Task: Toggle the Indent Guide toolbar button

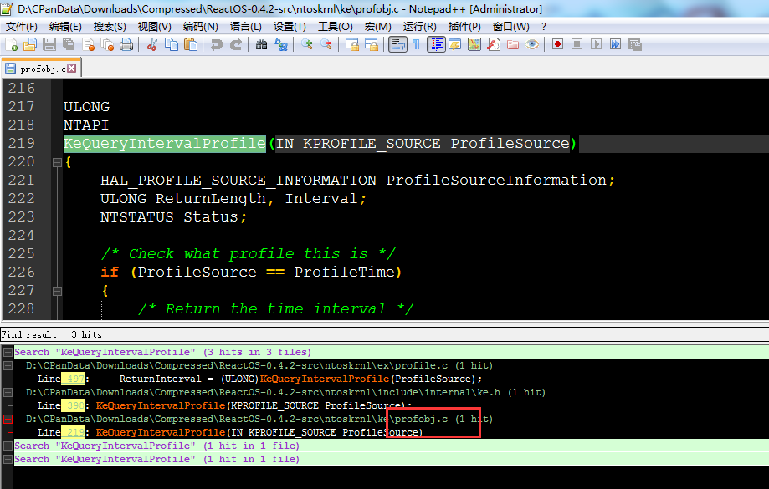Action: [436, 44]
